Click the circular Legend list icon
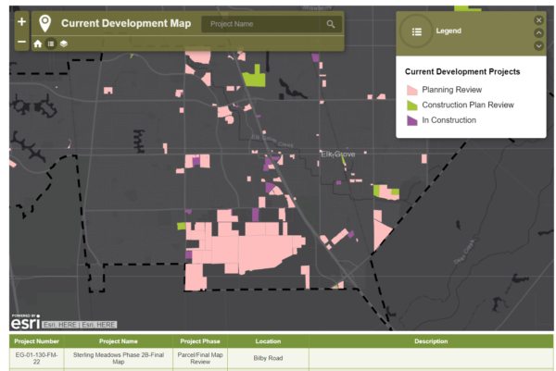Viewport: 556px width, 371px height. (x=417, y=31)
